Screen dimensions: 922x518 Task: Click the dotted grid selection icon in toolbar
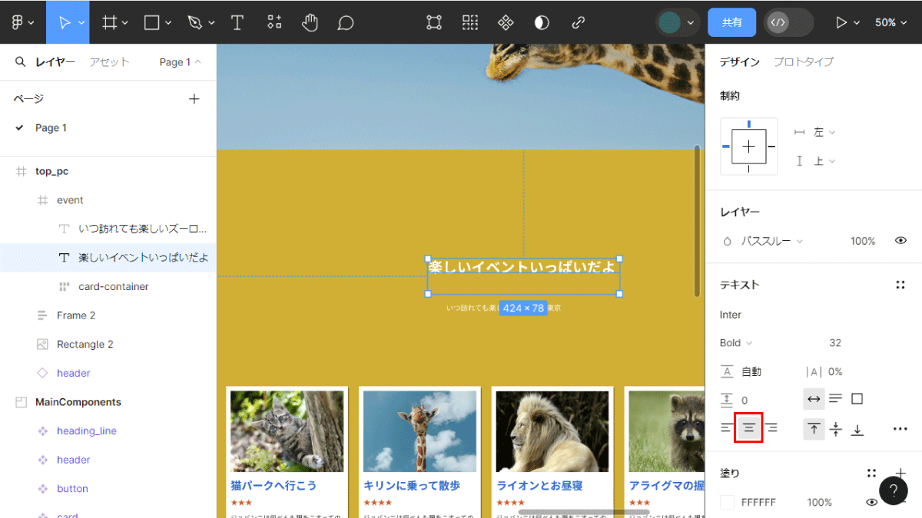pyautogui.click(x=470, y=22)
